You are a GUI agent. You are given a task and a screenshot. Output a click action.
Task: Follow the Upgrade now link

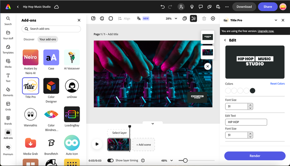point(266,31)
